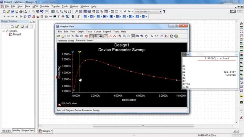Screen dimensions: 244x137
Task: Collapse the Design1 tree node
Action: coord(3,31)
